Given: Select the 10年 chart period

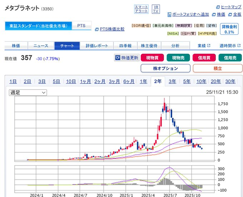Looking at the screenshot, I should coord(201,82).
